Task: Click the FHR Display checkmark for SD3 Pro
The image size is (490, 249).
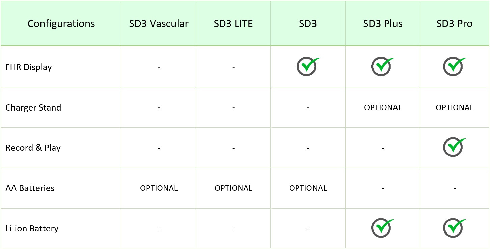Action: (454, 66)
